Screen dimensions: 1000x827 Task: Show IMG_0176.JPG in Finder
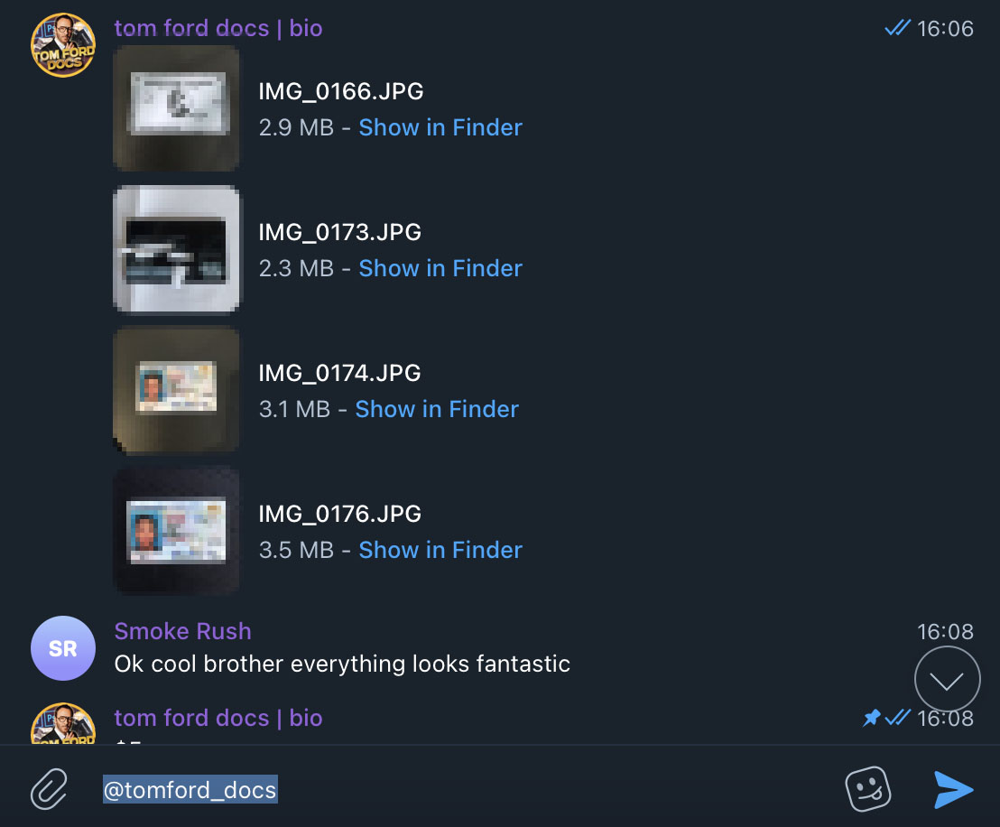coord(440,550)
